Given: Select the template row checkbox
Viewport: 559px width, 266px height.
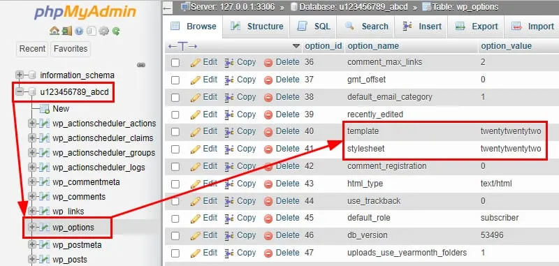Looking at the screenshot, I should coord(175,132).
